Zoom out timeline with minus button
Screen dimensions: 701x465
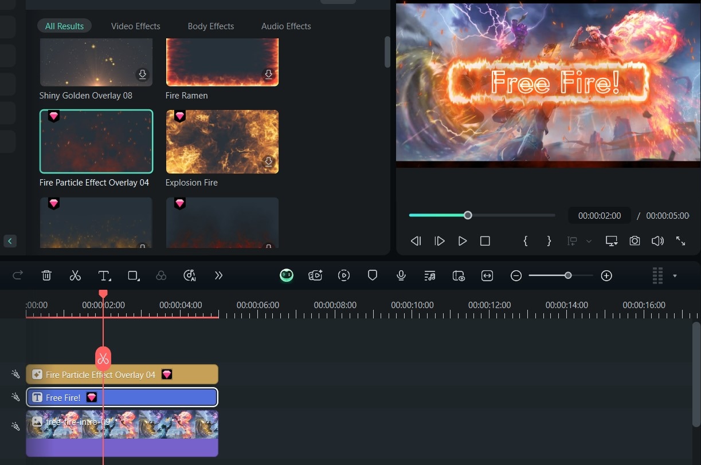pyautogui.click(x=516, y=275)
